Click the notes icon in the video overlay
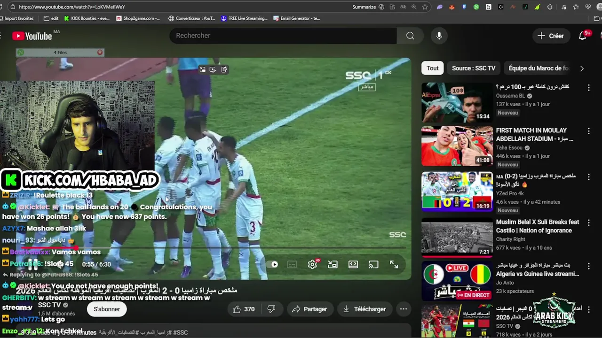The image size is (602, 338). (x=224, y=69)
